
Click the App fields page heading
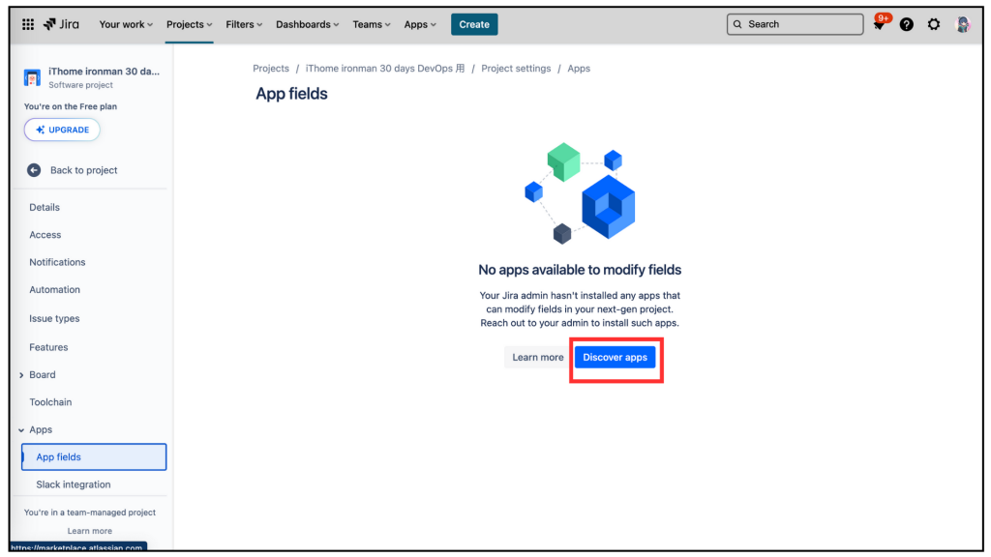click(291, 94)
